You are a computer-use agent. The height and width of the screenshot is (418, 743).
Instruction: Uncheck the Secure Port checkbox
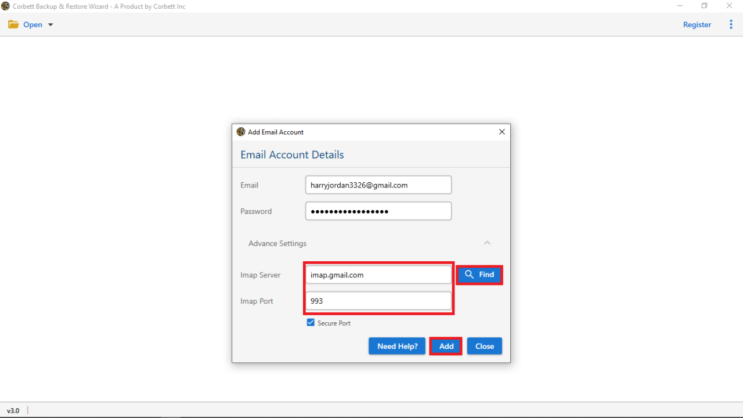311,323
